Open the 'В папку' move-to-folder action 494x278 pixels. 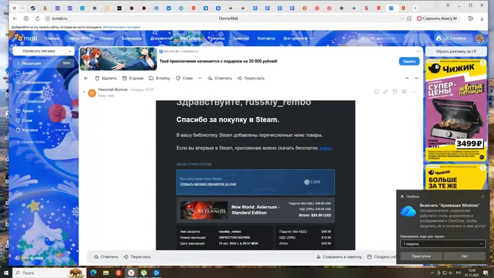(159, 78)
